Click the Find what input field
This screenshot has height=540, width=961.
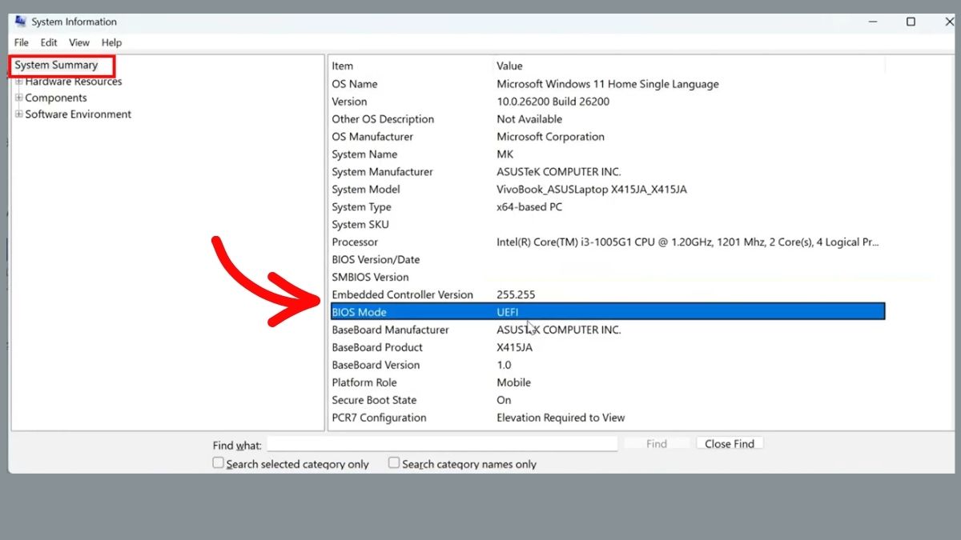[442, 444]
